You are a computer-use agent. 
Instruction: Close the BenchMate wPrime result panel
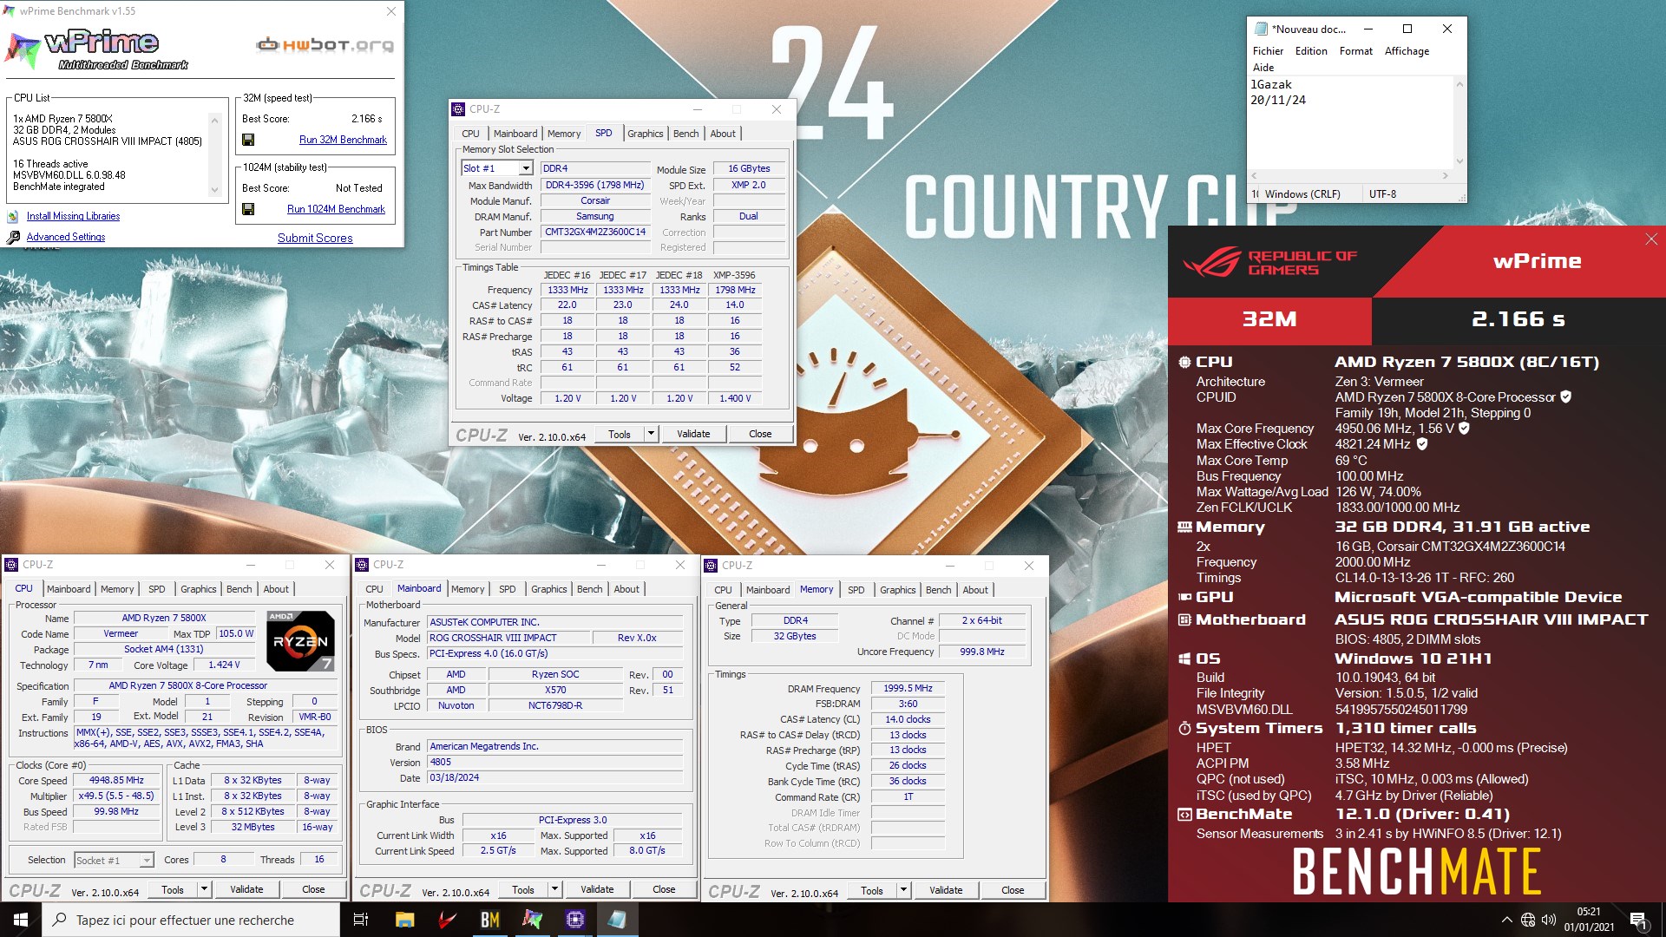1651,239
